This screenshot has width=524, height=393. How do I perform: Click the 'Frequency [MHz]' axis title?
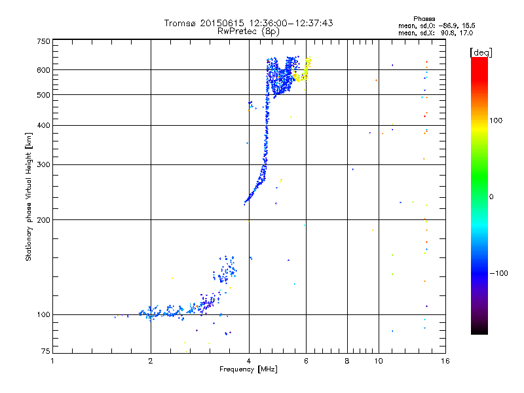(x=248, y=369)
